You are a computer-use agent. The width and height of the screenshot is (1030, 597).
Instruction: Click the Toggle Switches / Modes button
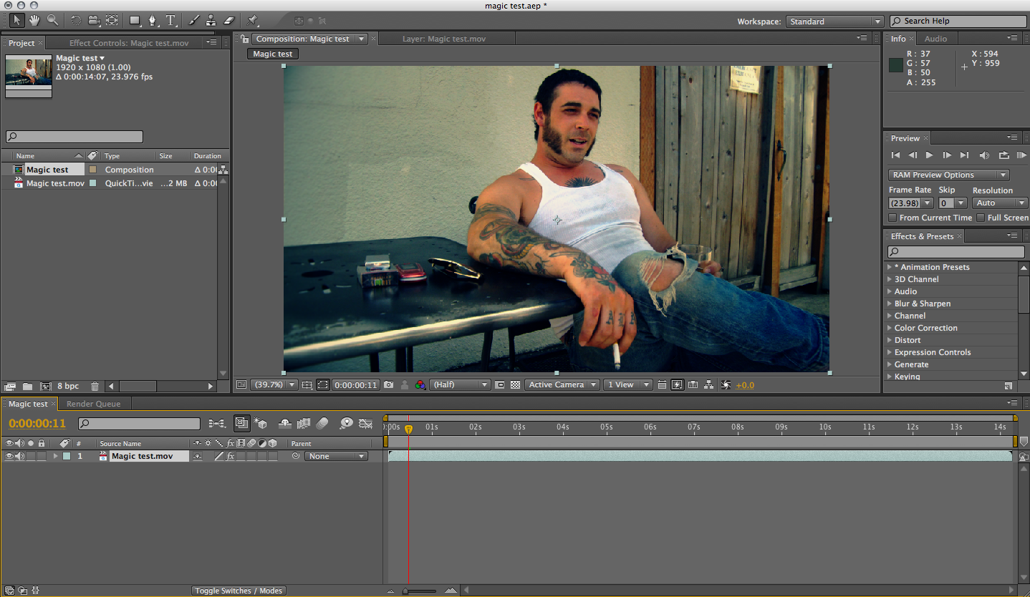pyautogui.click(x=239, y=591)
